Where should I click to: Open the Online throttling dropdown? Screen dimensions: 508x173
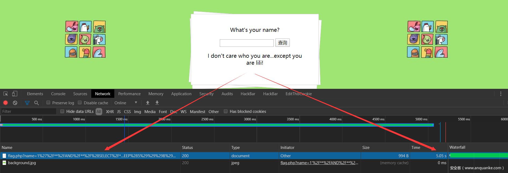coord(126,103)
